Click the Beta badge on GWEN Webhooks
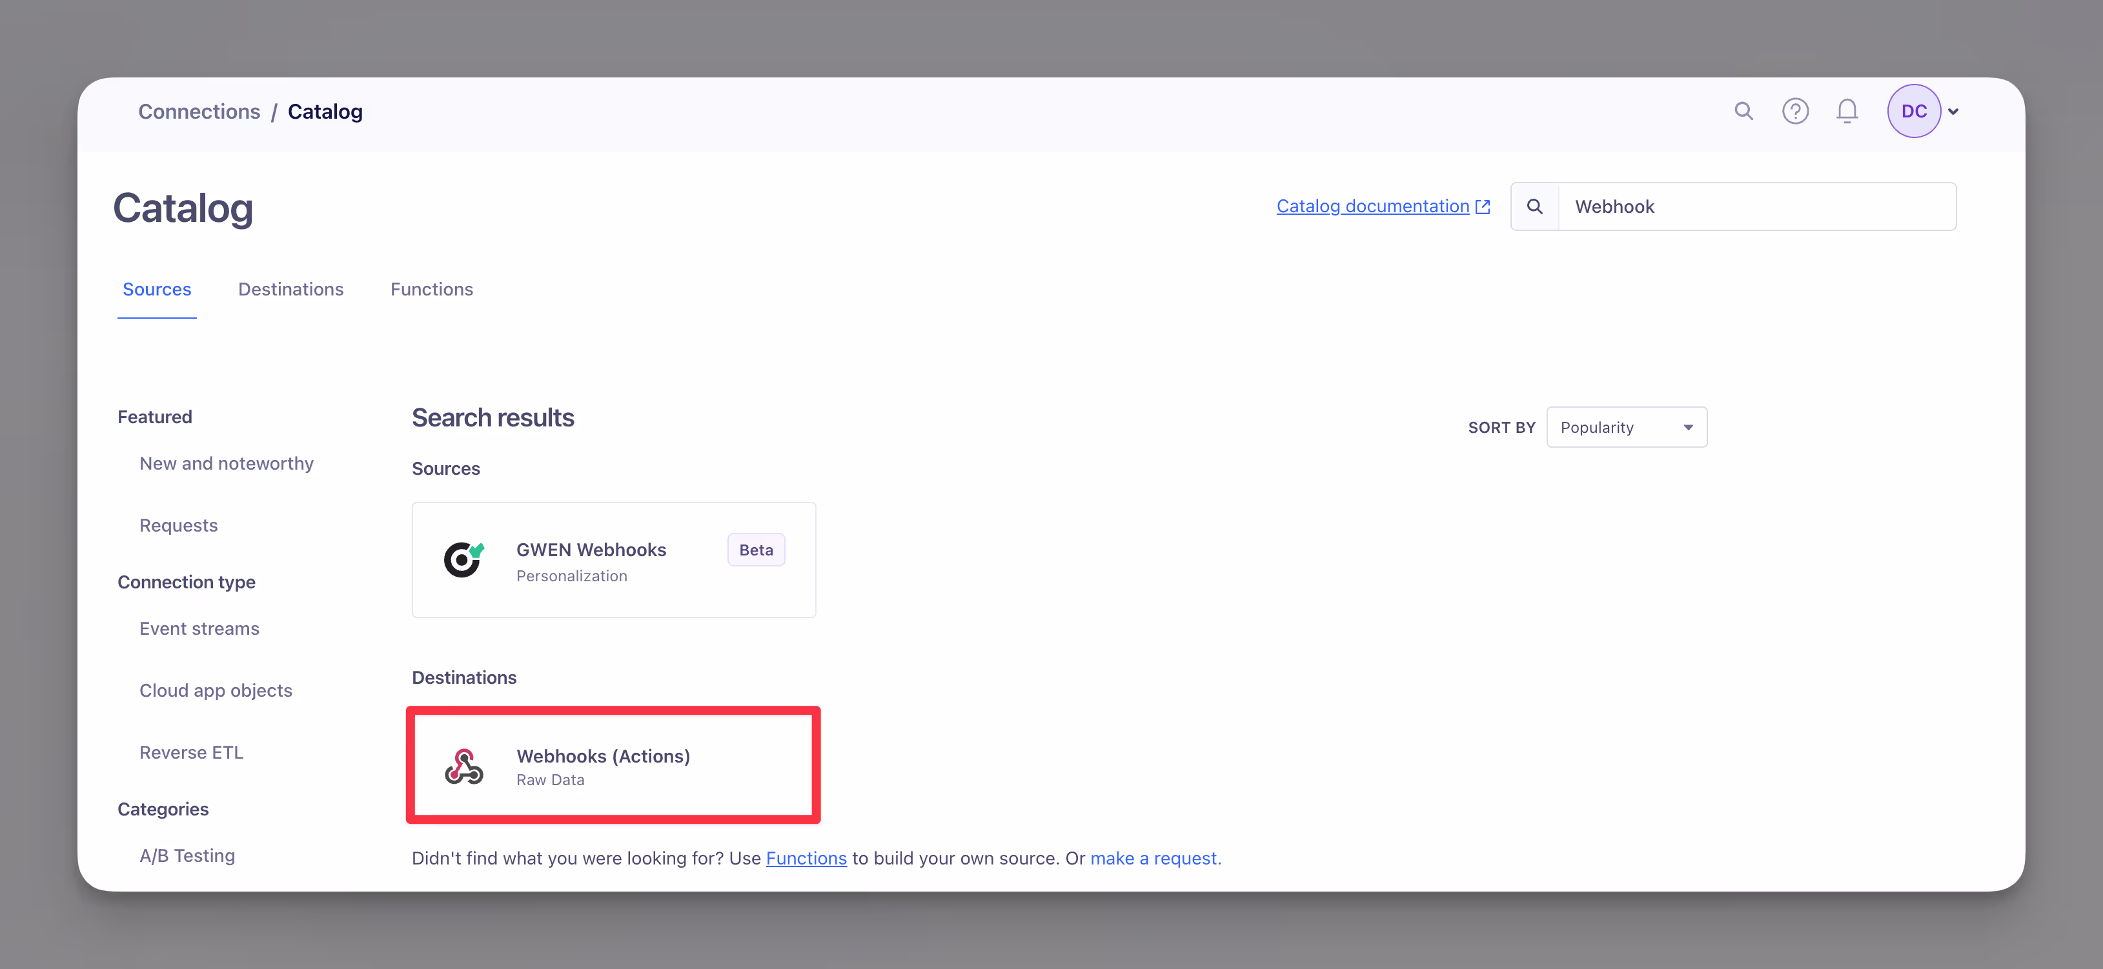Viewport: 2103px width, 969px height. (756, 550)
